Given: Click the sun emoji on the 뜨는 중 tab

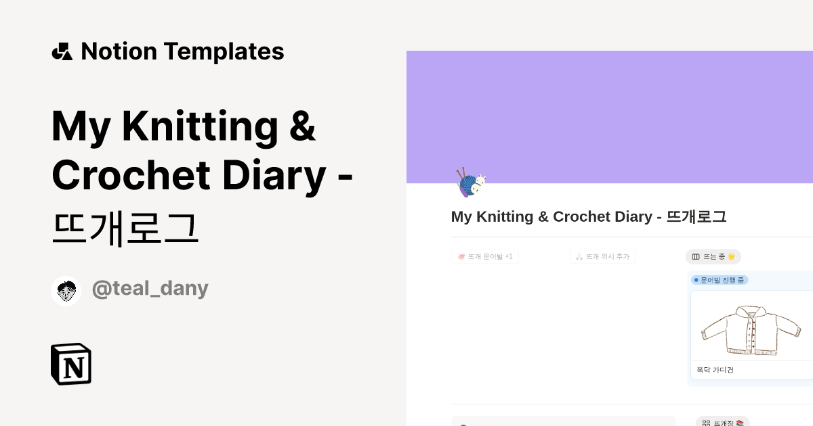Looking at the screenshot, I should (730, 256).
